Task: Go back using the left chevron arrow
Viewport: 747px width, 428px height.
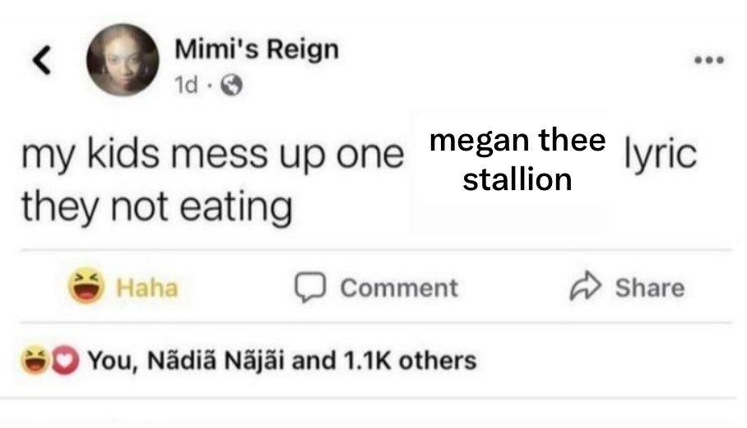Action: 42,60
